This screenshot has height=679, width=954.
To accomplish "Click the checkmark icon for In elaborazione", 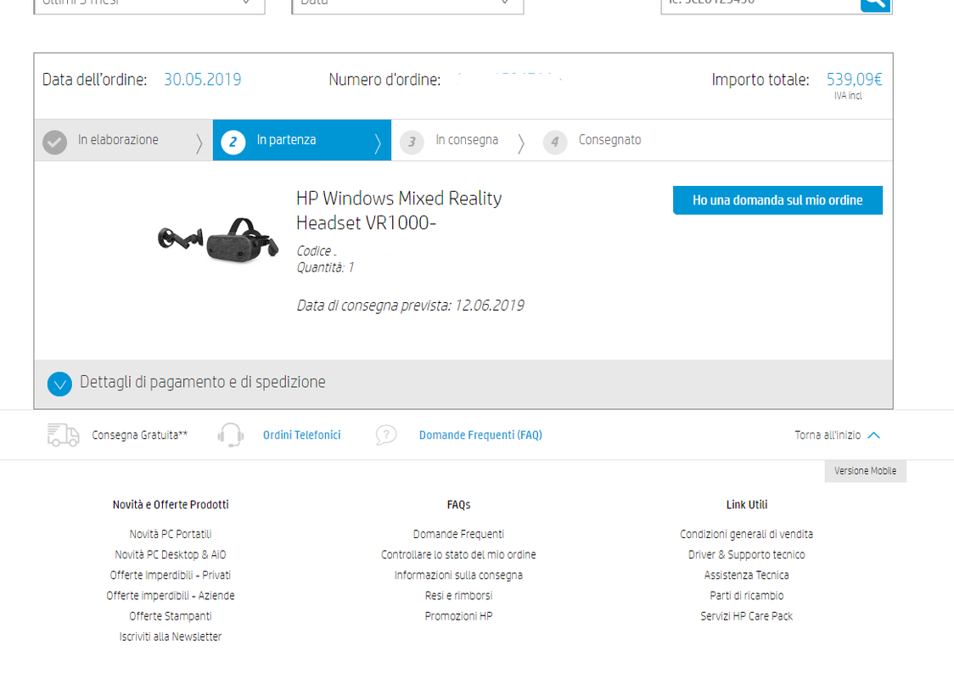I will tap(55, 142).
